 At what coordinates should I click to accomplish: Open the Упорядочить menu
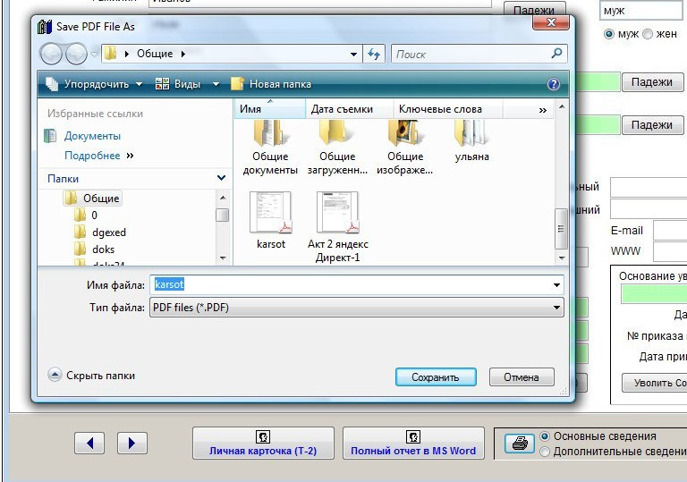point(95,84)
